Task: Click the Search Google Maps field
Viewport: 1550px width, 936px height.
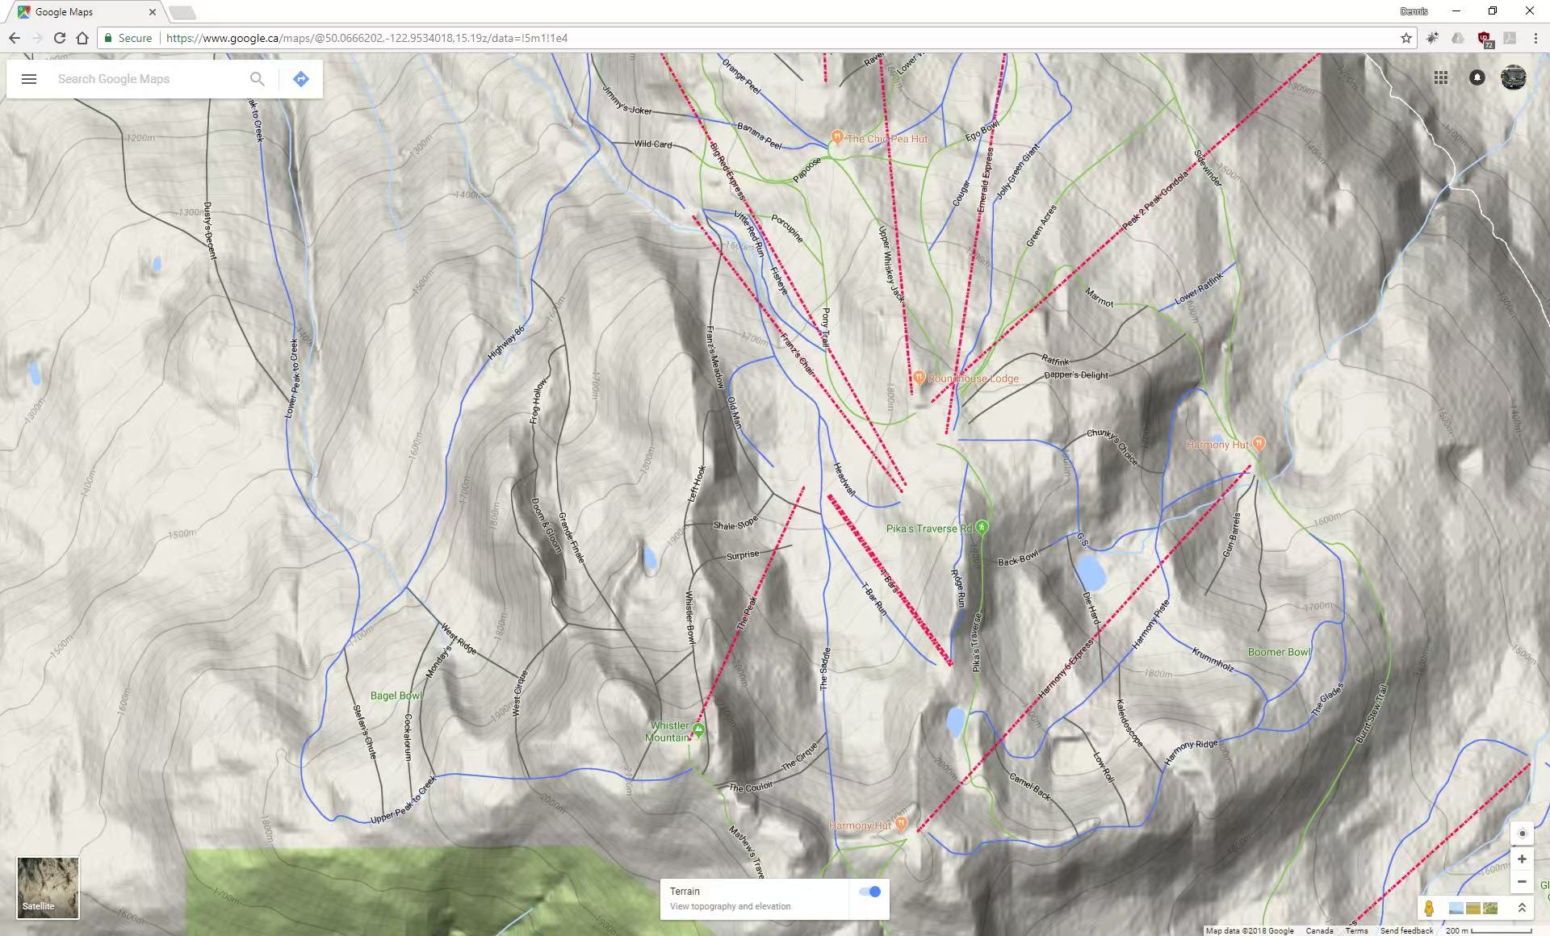Action: pyautogui.click(x=149, y=79)
